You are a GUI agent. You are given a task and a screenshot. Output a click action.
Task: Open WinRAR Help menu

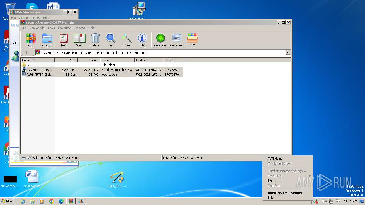tap(91, 28)
